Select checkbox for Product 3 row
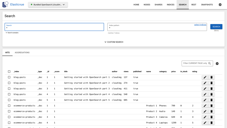Image resolution: width=227 pixels, height=128 pixels. tap(9, 117)
